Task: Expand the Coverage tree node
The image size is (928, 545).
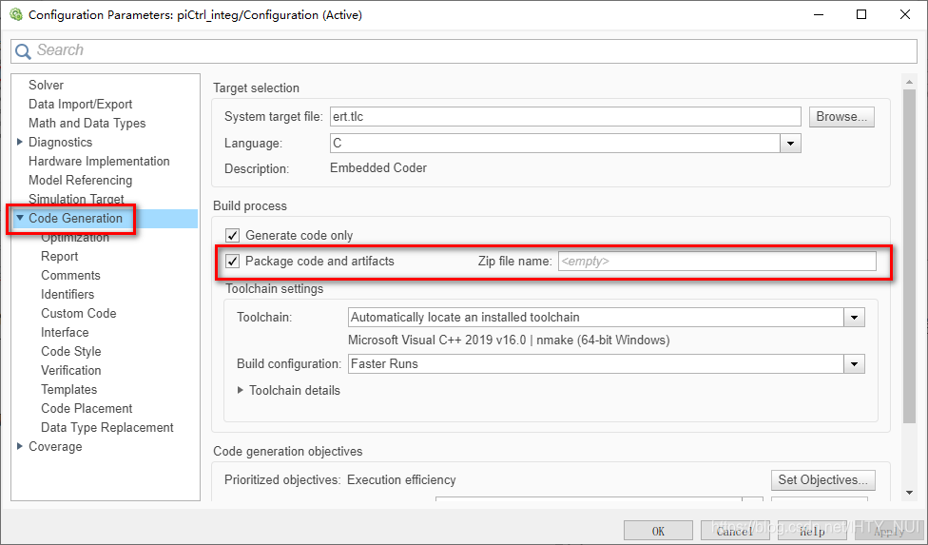Action: pyautogui.click(x=20, y=446)
